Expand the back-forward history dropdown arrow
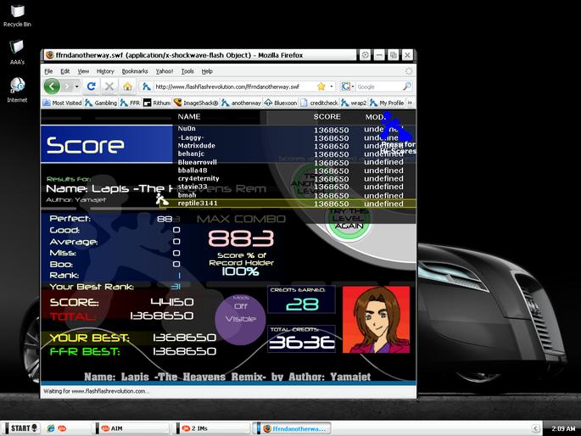 76,87
